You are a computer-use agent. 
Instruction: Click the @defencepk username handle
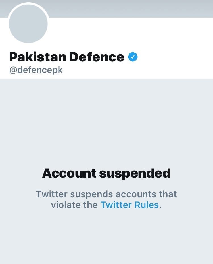click(36, 70)
